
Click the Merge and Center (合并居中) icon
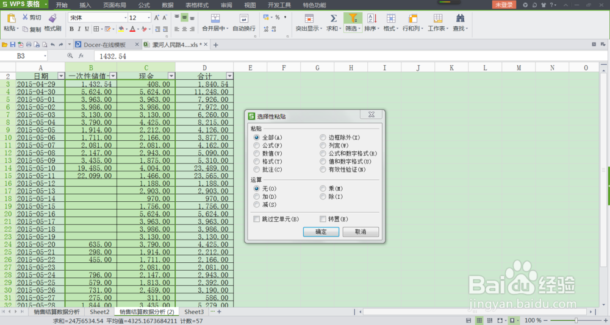pos(215,19)
